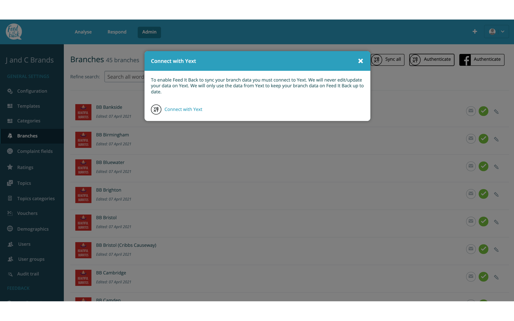The width and height of the screenshot is (514, 321).
Task: Click the BB Bristol email icon
Action: [x=471, y=221]
